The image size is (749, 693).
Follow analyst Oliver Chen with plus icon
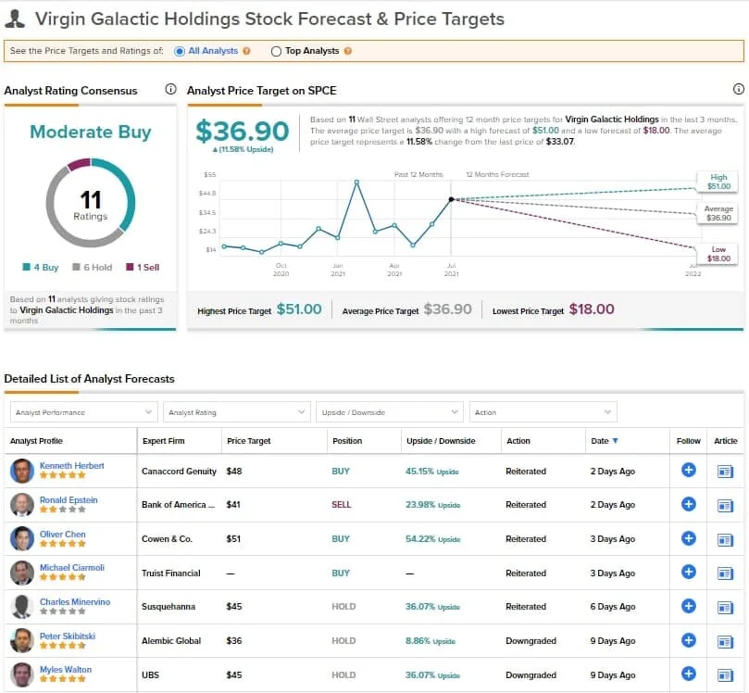[x=688, y=538]
